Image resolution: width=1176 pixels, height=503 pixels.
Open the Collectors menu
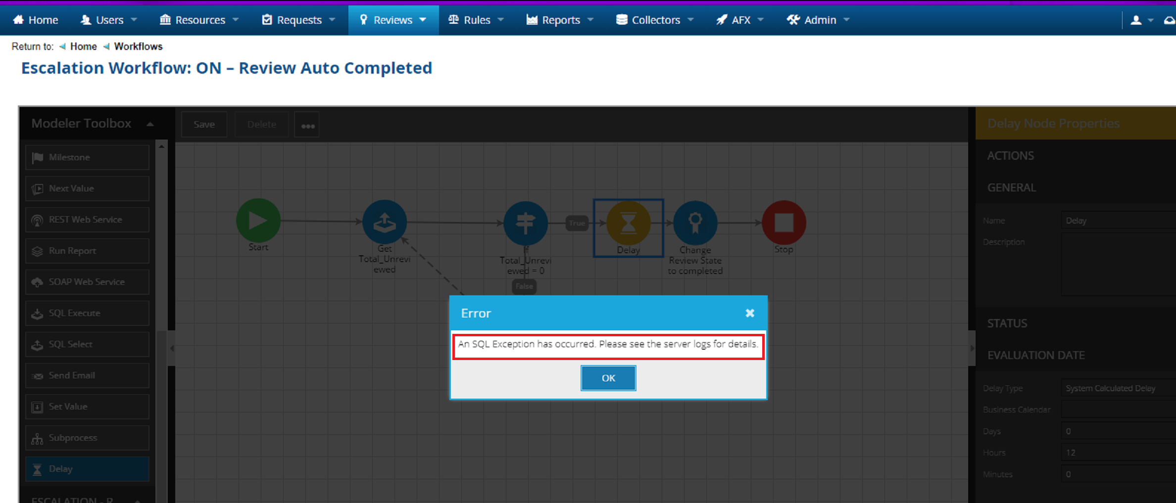[654, 20]
